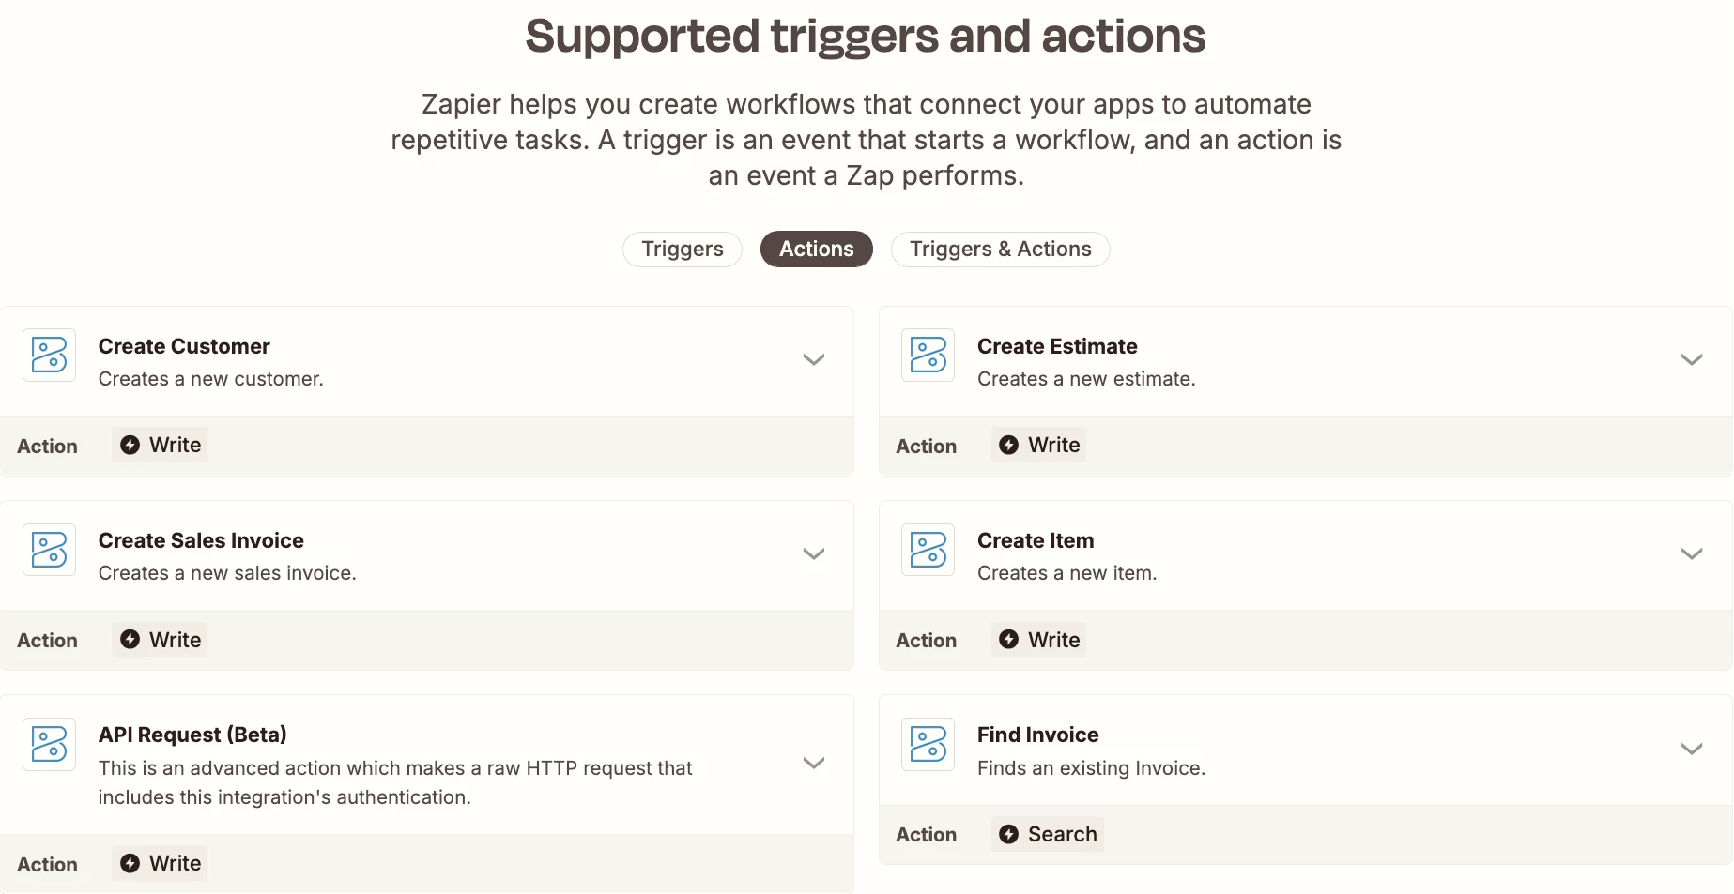Click the app icon beside API Request (Beta)
Viewport: 1734px width, 894px height.
(x=49, y=744)
